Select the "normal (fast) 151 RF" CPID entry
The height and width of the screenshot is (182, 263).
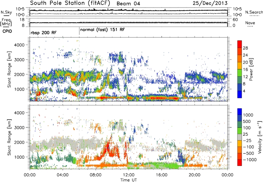tap(103, 30)
